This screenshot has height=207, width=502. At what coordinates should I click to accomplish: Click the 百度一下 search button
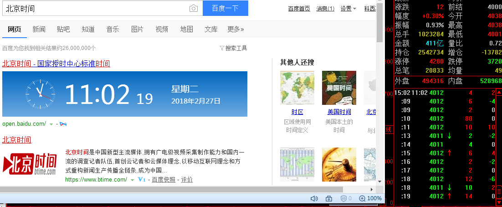225,8
